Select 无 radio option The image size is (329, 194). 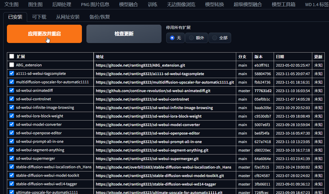(x=175, y=38)
